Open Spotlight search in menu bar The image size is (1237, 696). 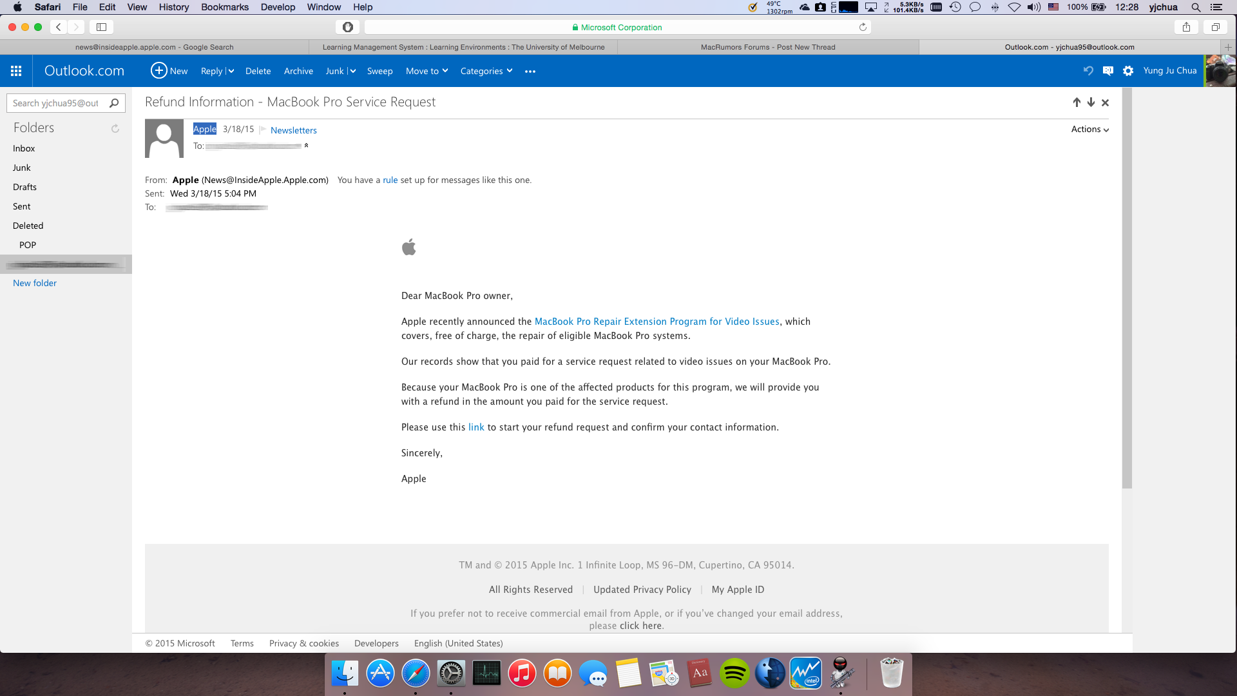pos(1196,7)
